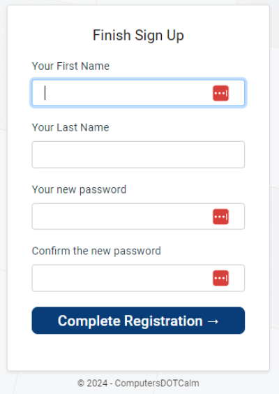Click the 2024 year in the footer
Screen dimensions: 279x394
coord(97,384)
